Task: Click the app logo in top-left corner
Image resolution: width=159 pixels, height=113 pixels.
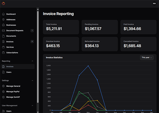Action: point(4,3)
